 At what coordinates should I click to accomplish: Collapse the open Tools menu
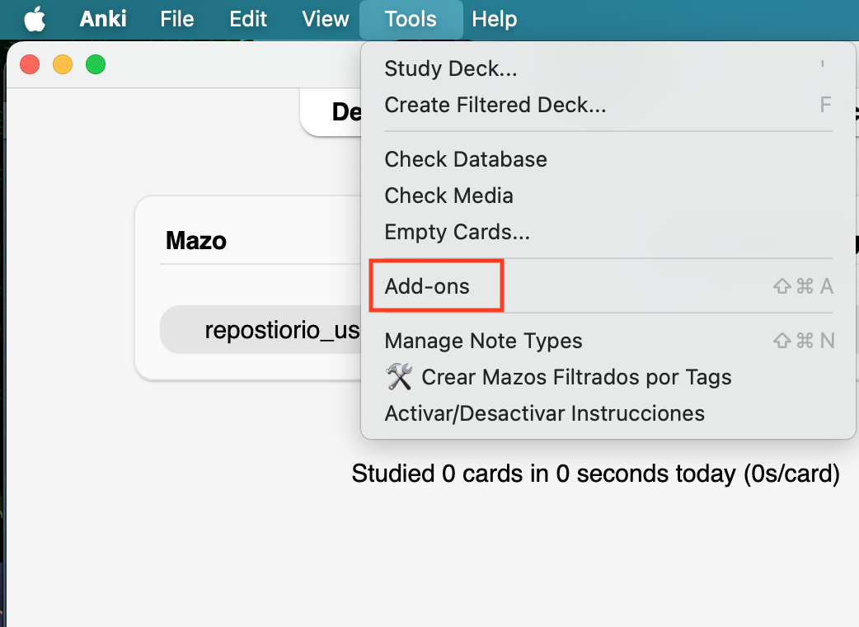pos(411,18)
